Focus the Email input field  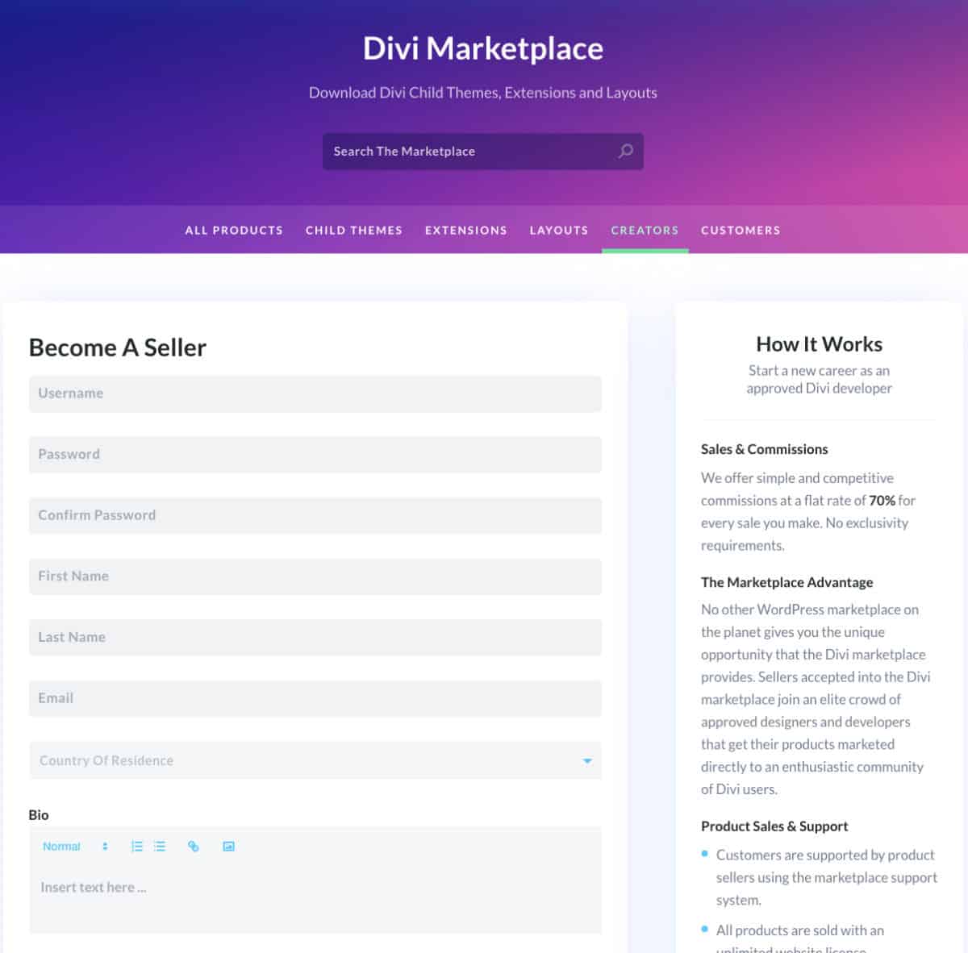315,698
